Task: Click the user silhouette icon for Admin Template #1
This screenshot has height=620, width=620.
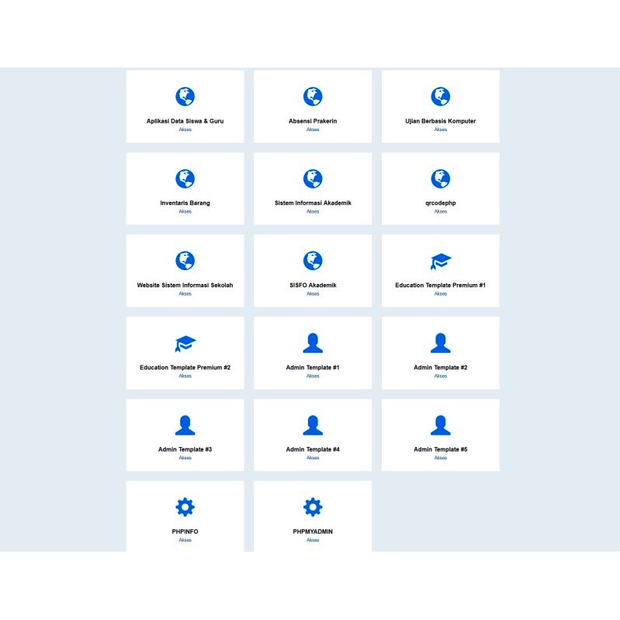Action: pos(313,343)
